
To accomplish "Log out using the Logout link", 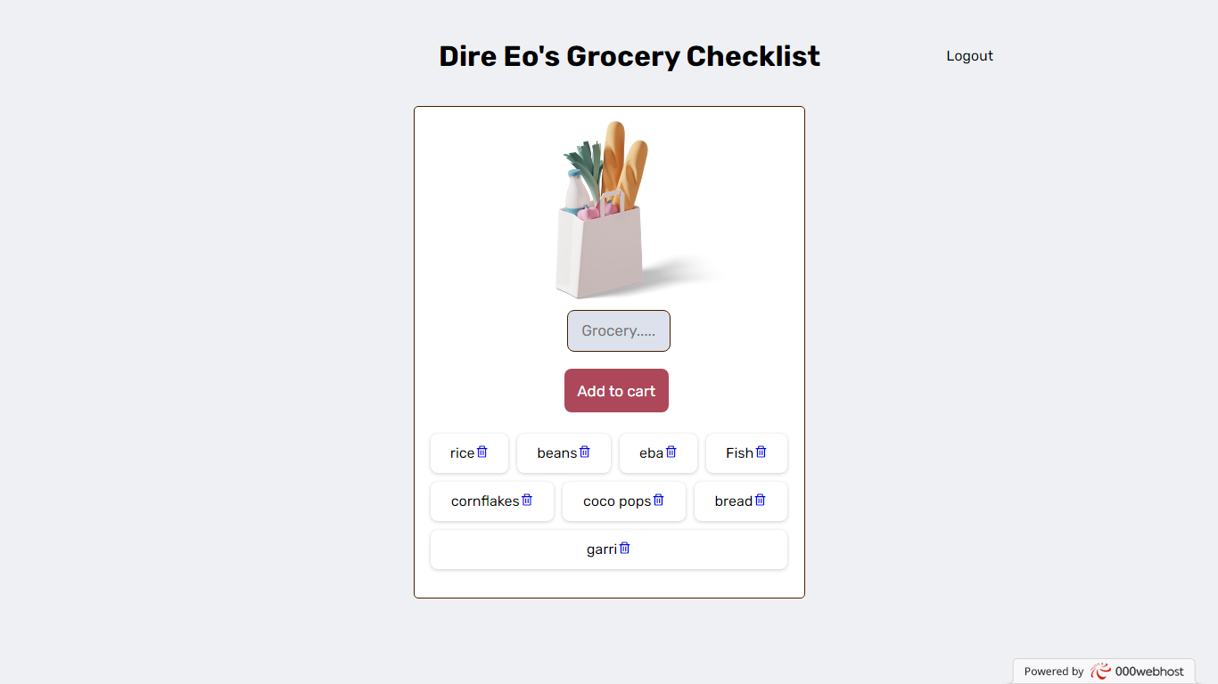I will pyautogui.click(x=969, y=55).
